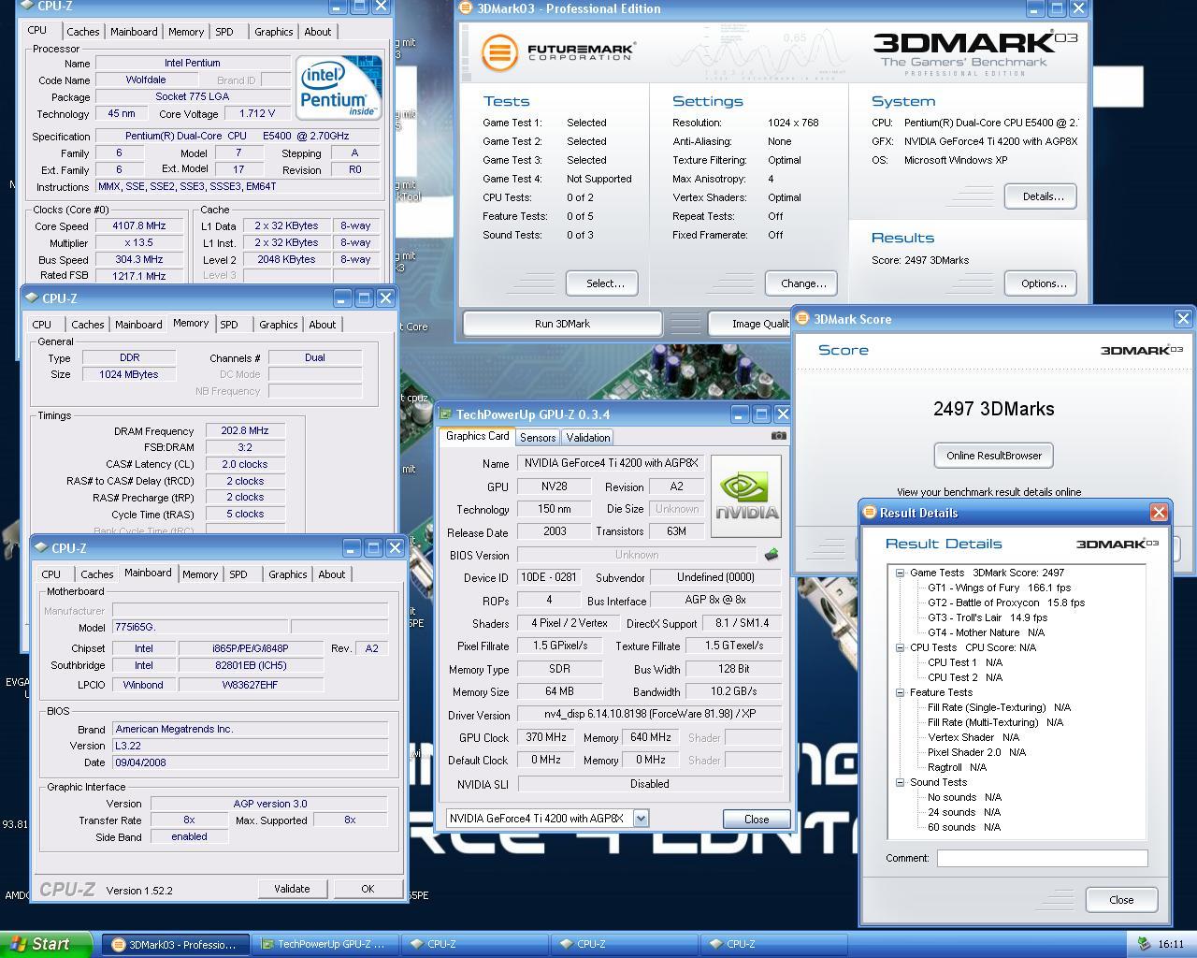Select Graphics Card tab in GPU-Z

tap(478, 436)
